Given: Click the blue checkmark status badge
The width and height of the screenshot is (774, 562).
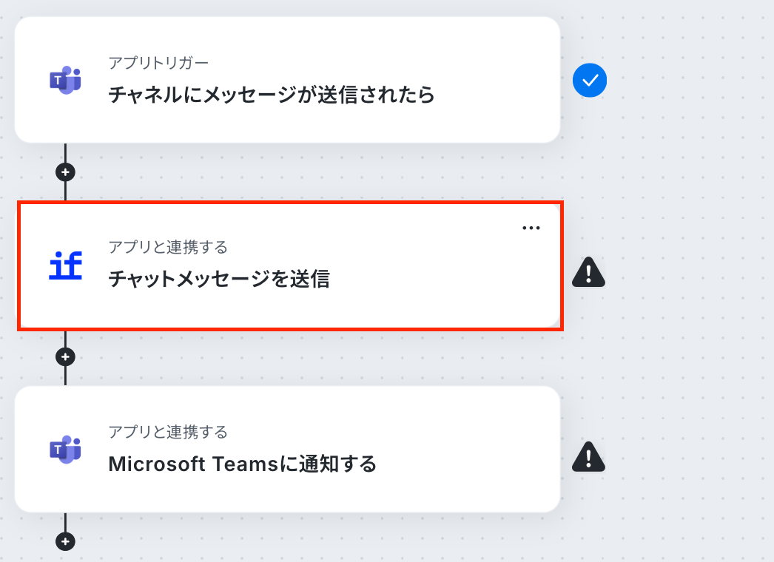Looking at the screenshot, I should pos(590,80).
